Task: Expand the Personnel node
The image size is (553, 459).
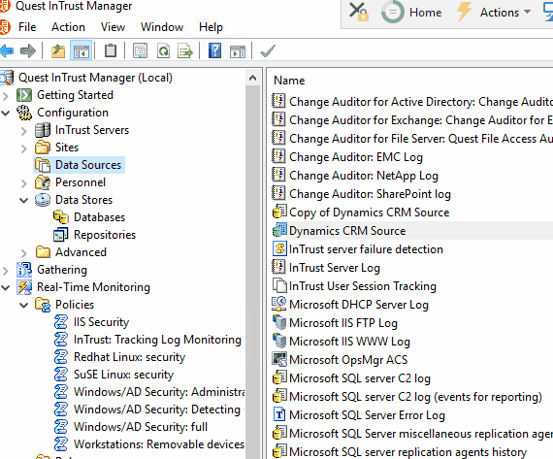Action: coord(24,183)
